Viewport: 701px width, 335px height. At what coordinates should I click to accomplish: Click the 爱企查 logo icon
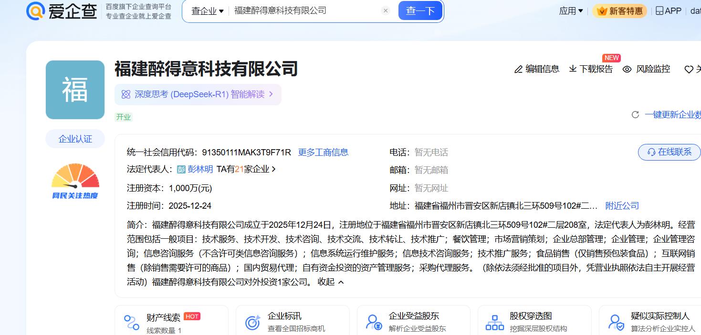tap(36, 11)
